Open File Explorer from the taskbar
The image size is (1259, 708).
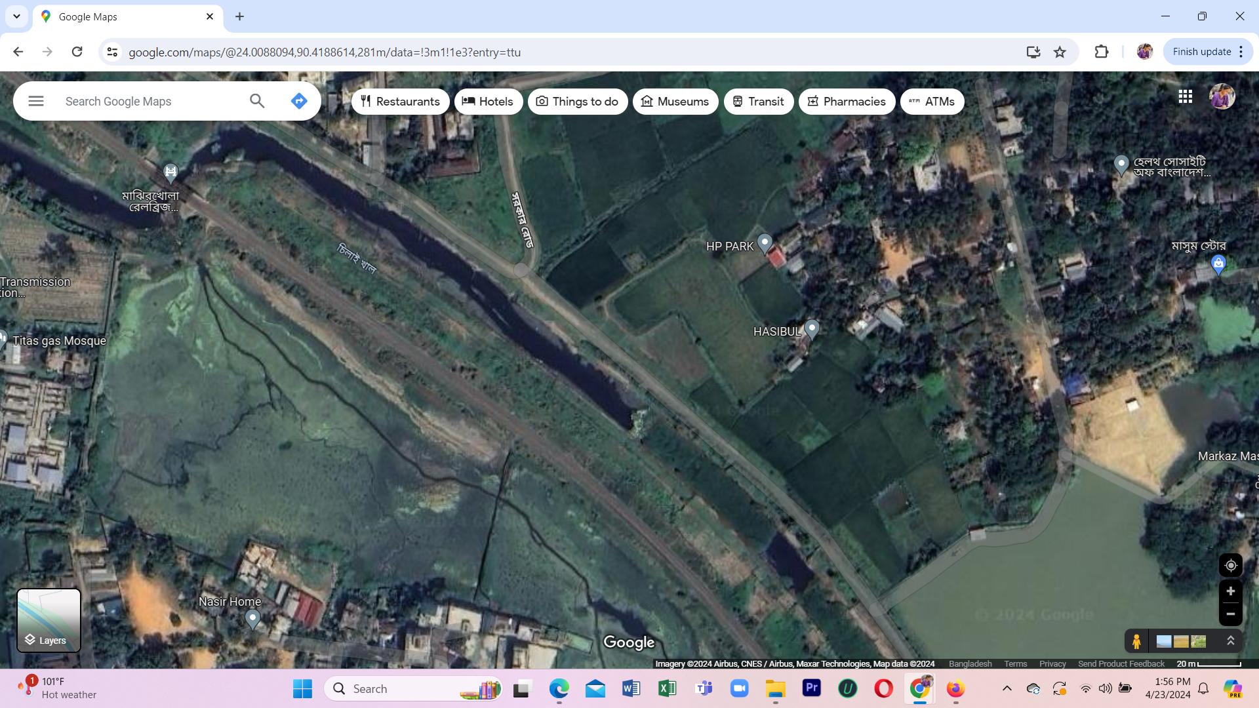coord(775,688)
